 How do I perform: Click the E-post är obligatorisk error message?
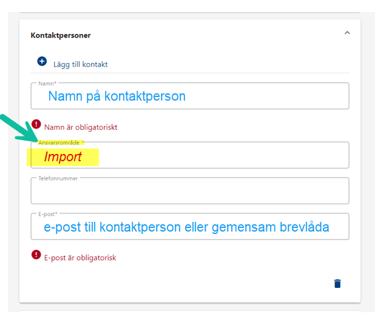(x=80, y=258)
